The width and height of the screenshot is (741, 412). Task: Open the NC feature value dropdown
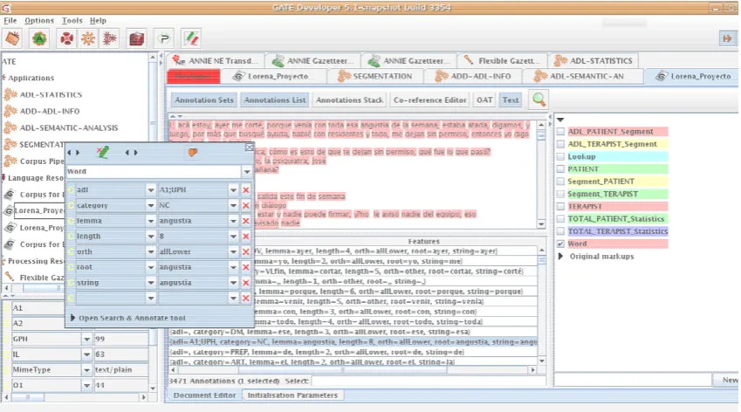[x=233, y=205]
